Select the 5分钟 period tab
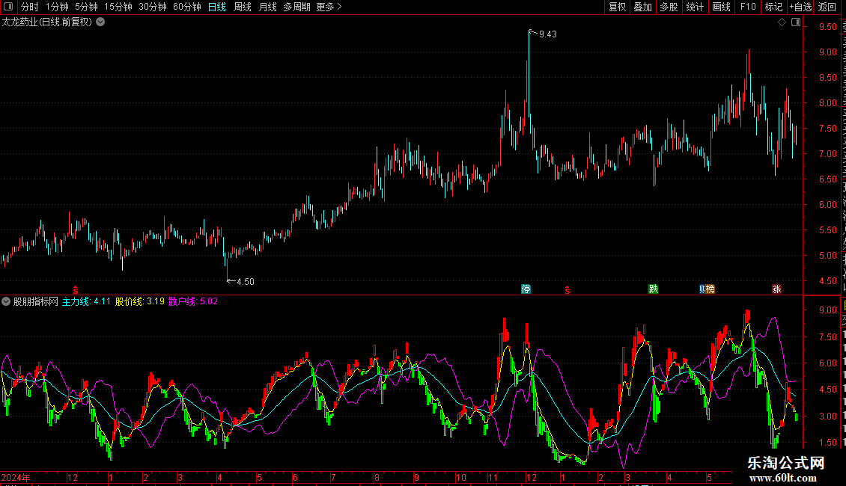The image size is (846, 486). [x=86, y=7]
